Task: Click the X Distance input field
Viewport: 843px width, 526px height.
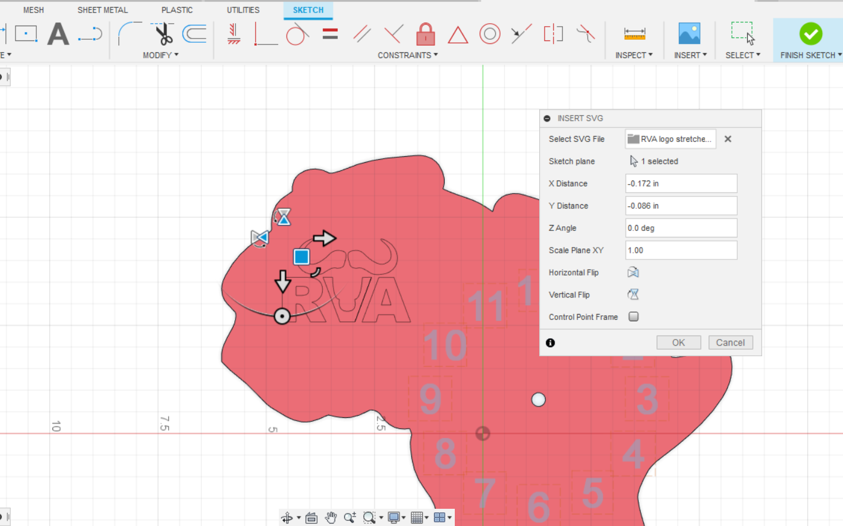Action: (x=681, y=183)
